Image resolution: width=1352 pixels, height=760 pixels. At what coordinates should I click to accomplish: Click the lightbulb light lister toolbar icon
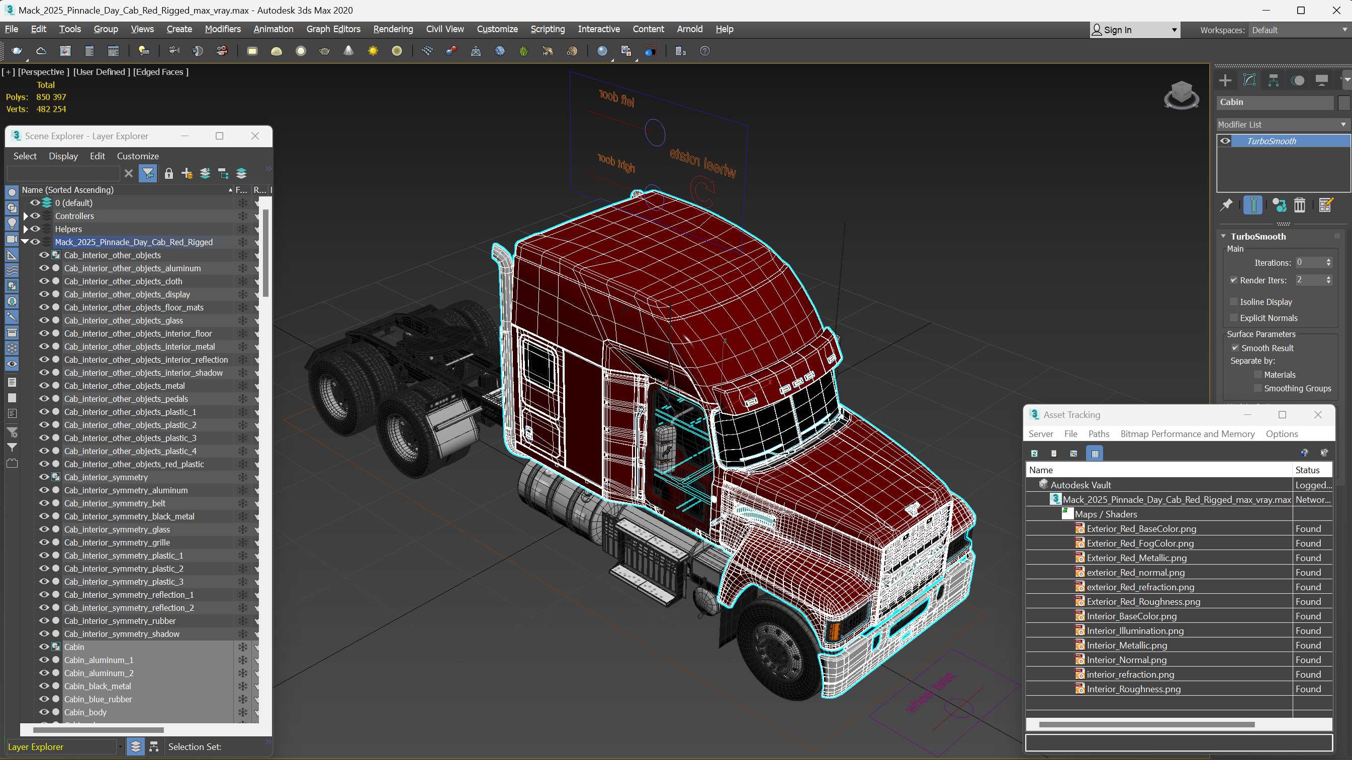click(143, 51)
